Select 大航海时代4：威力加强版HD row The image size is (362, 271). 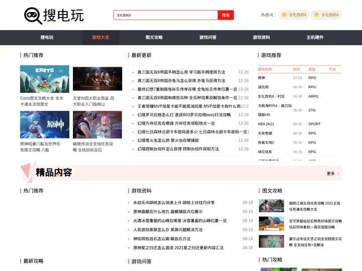coord(275,110)
